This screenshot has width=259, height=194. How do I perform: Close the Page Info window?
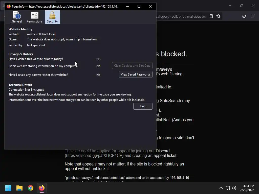(x=150, y=6)
